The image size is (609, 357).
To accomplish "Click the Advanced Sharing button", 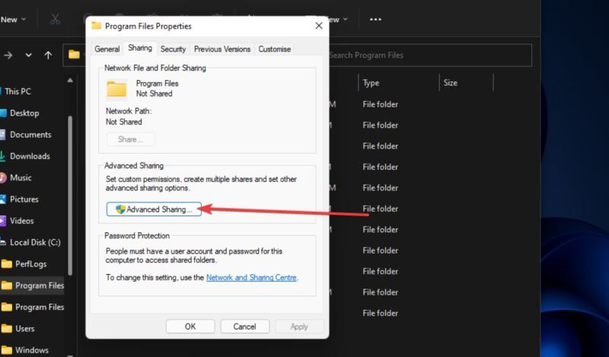I will 154,209.
